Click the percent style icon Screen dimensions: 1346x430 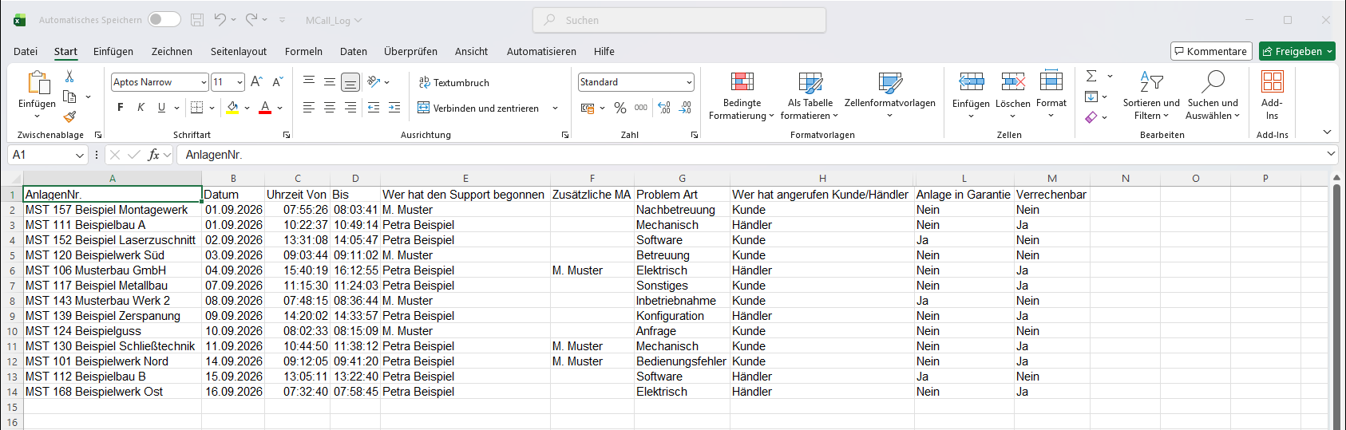pyautogui.click(x=620, y=108)
